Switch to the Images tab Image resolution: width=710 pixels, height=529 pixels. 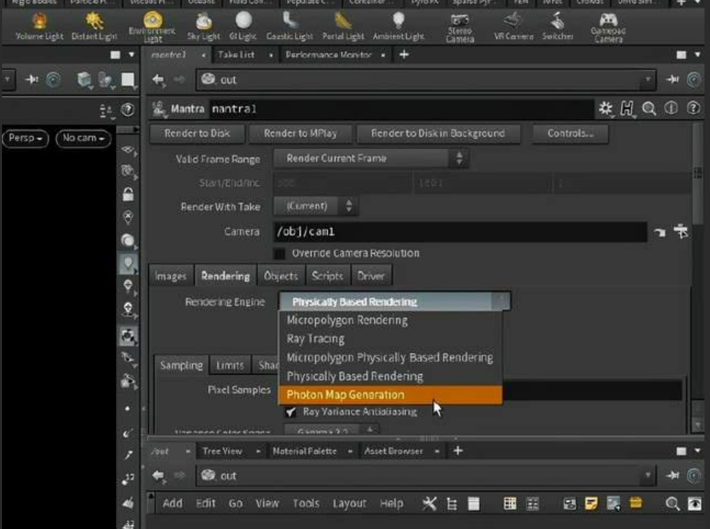pos(171,276)
